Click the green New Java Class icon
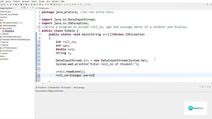The image size is (212, 119). click(34, 4)
